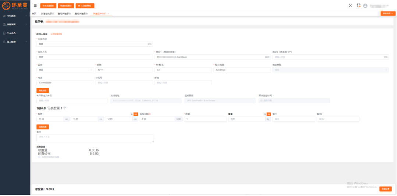Open the 国家 country dropdown
Image resolution: width=397 pixels, height=196 pixels.
tap(65, 70)
